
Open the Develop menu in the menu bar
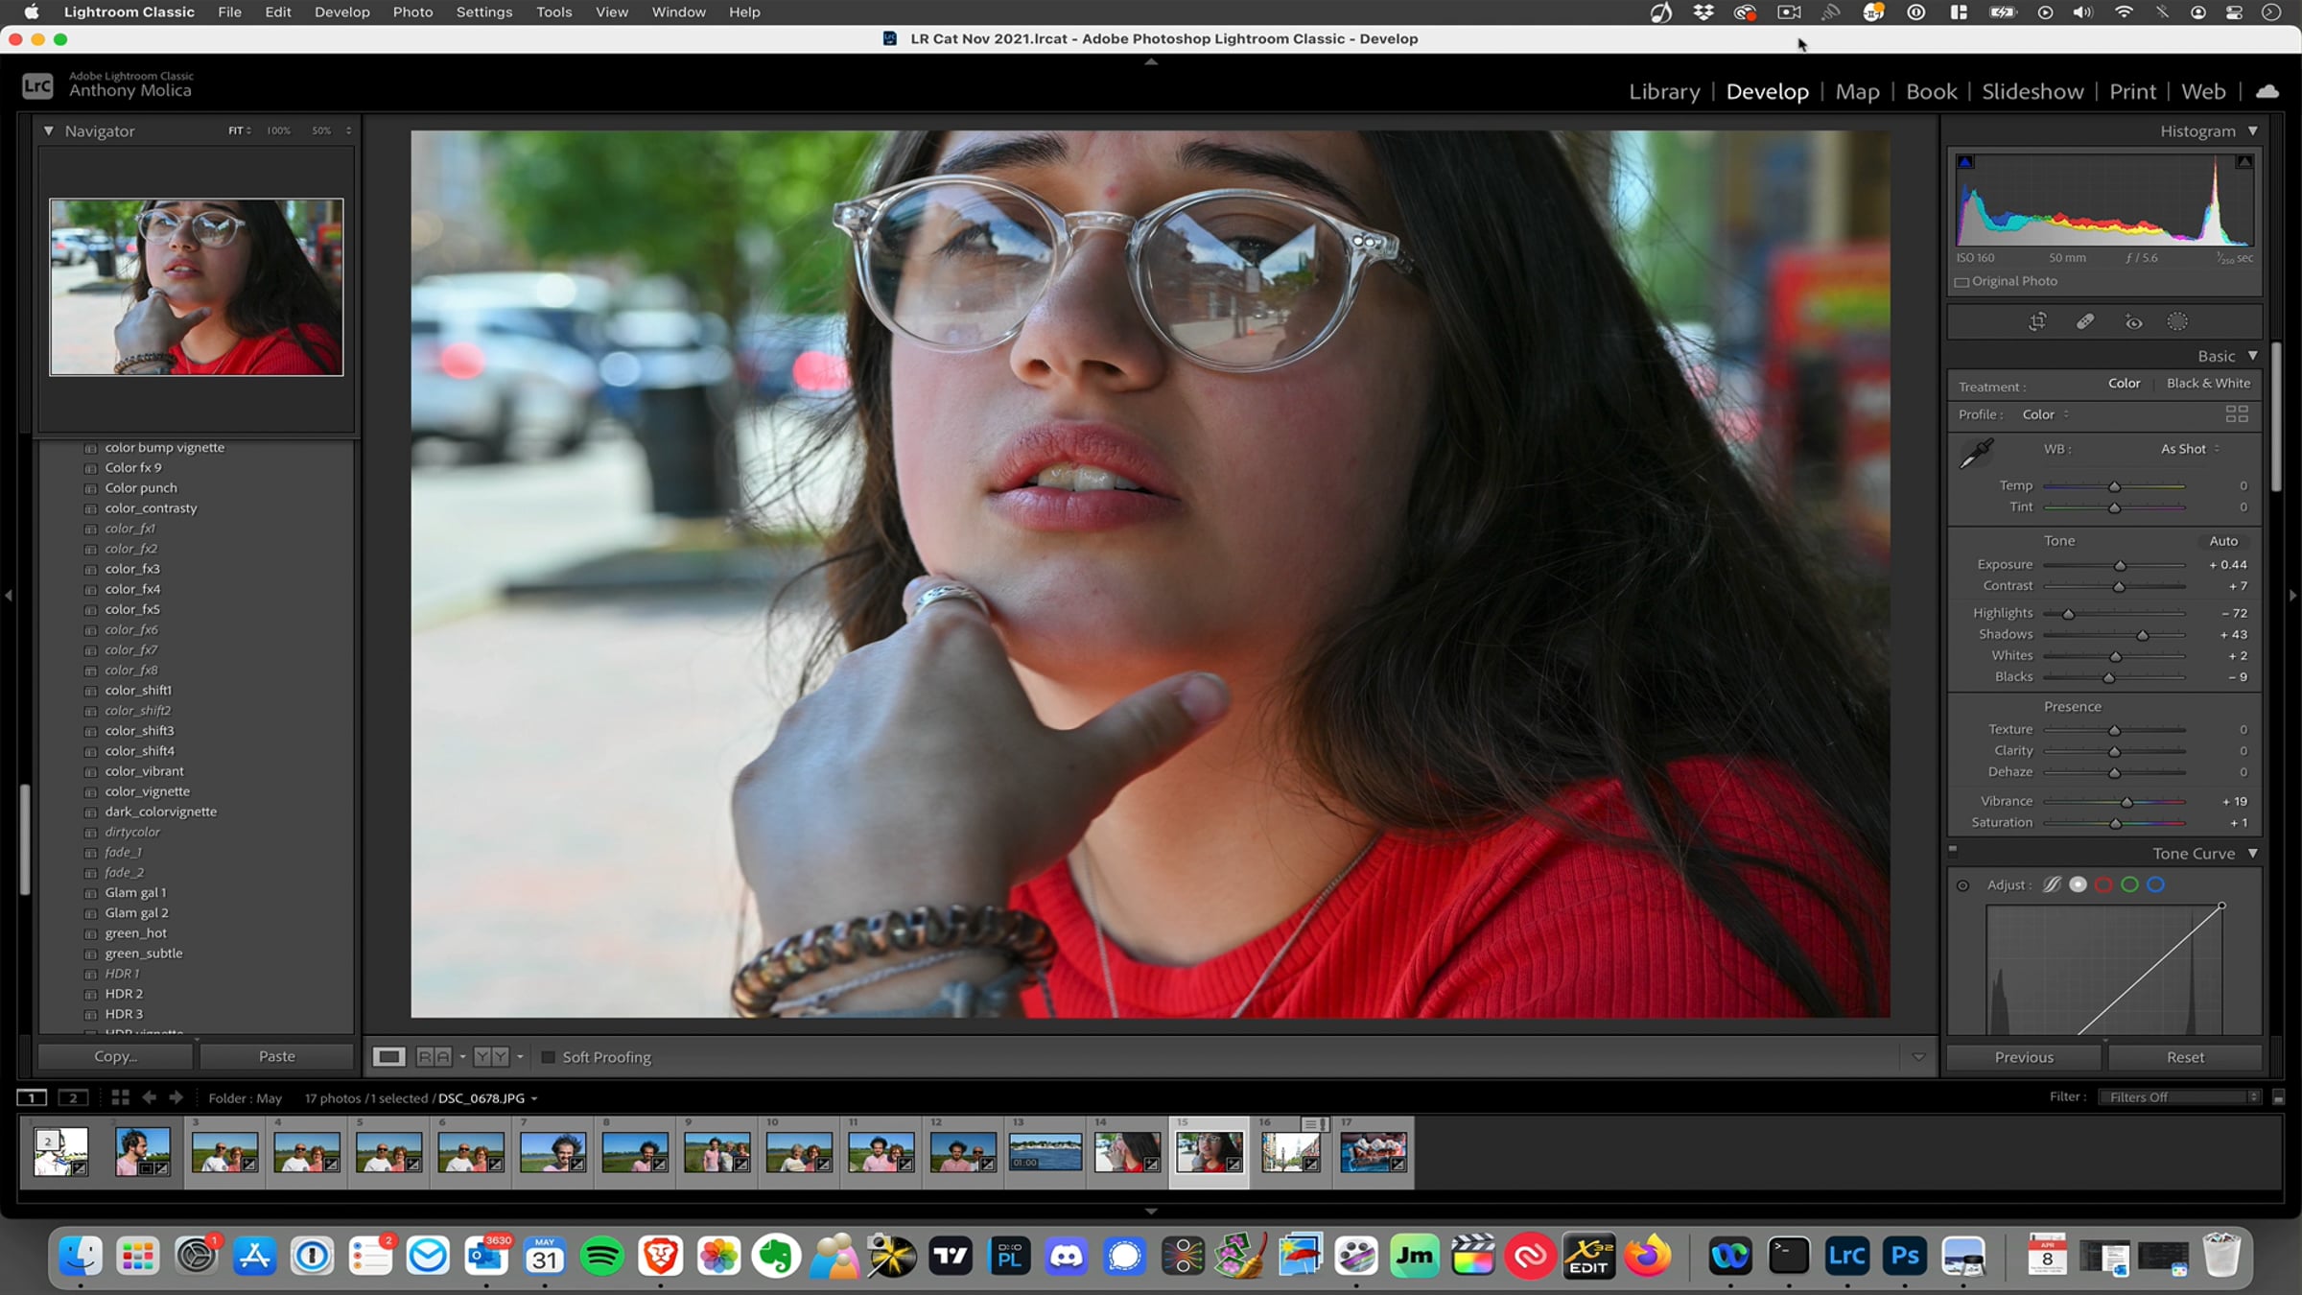(x=341, y=12)
